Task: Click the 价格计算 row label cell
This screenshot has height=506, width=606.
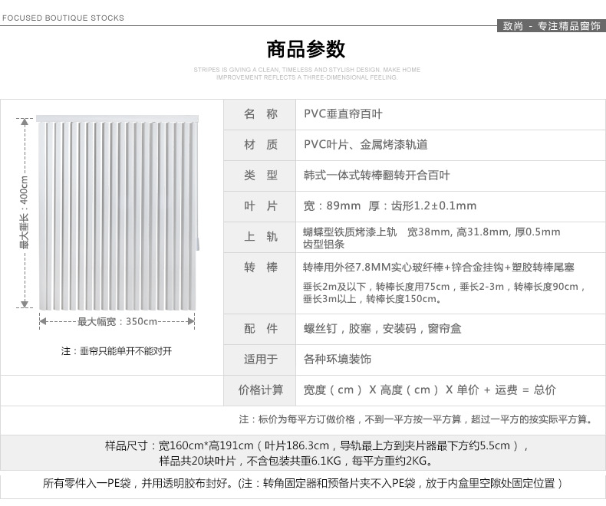Action: click(x=260, y=390)
